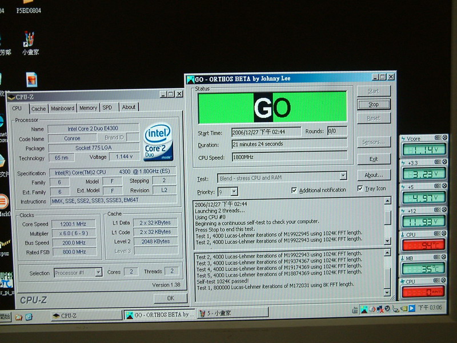Click the up arrow of the upper ORTHOS log scrollbar
457x343 pixels.
pos(388,201)
